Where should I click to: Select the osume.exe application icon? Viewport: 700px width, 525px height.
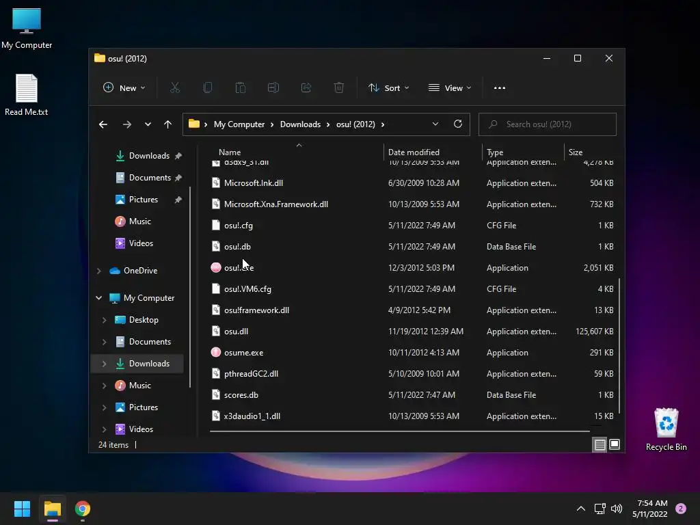tap(216, 352)
